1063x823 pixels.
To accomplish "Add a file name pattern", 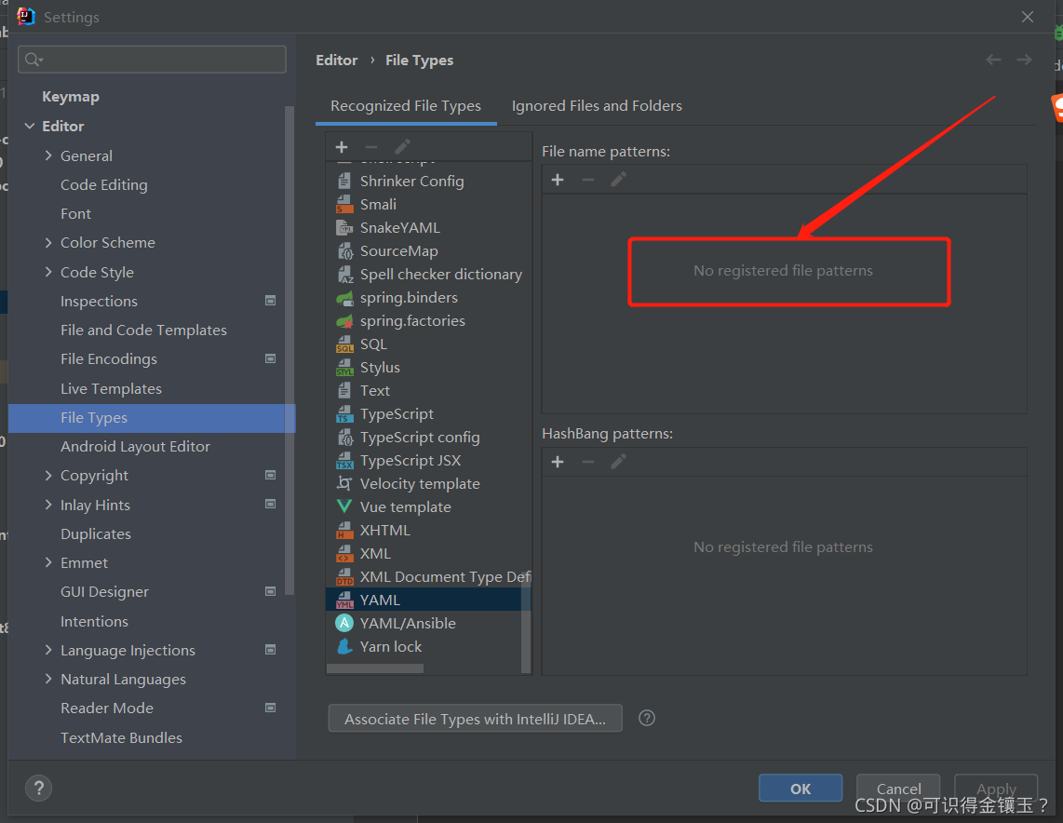I will (x=558, y=180).
